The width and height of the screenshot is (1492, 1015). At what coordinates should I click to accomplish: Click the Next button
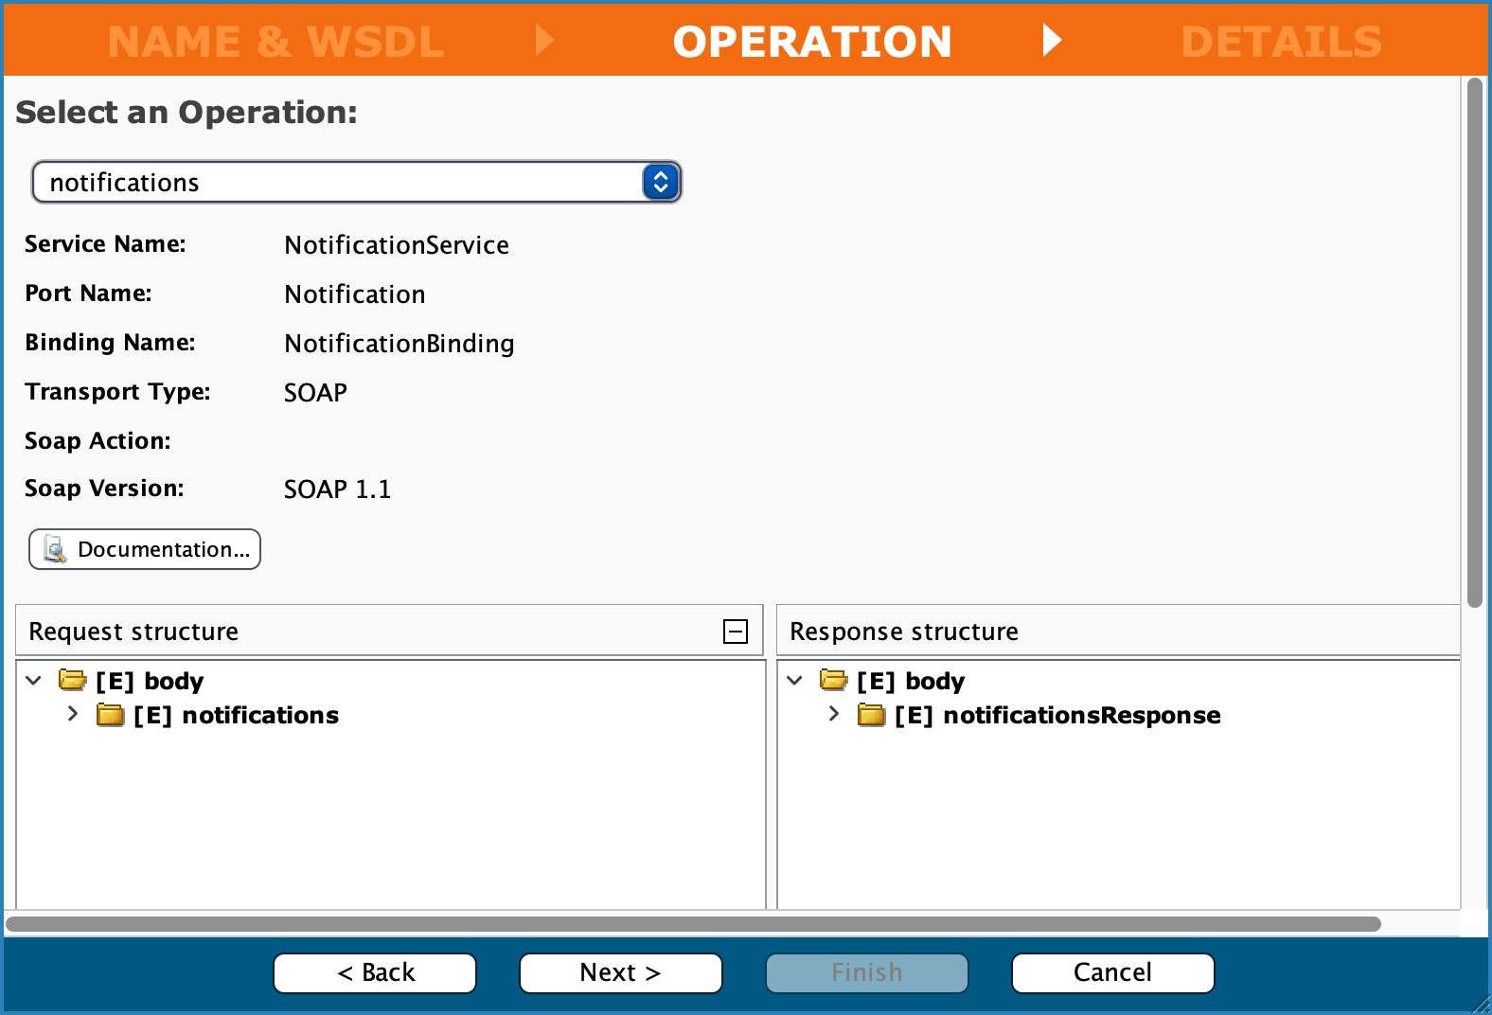621,972
